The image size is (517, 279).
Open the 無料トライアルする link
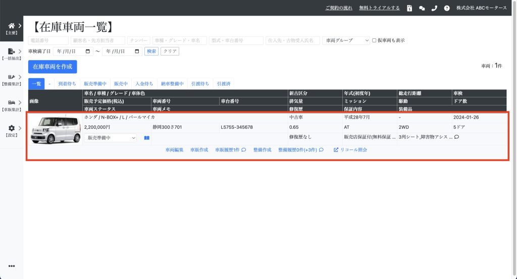pos(379,8)
